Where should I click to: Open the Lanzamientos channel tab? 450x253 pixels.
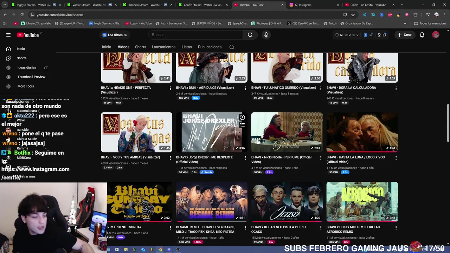point(163,47)
